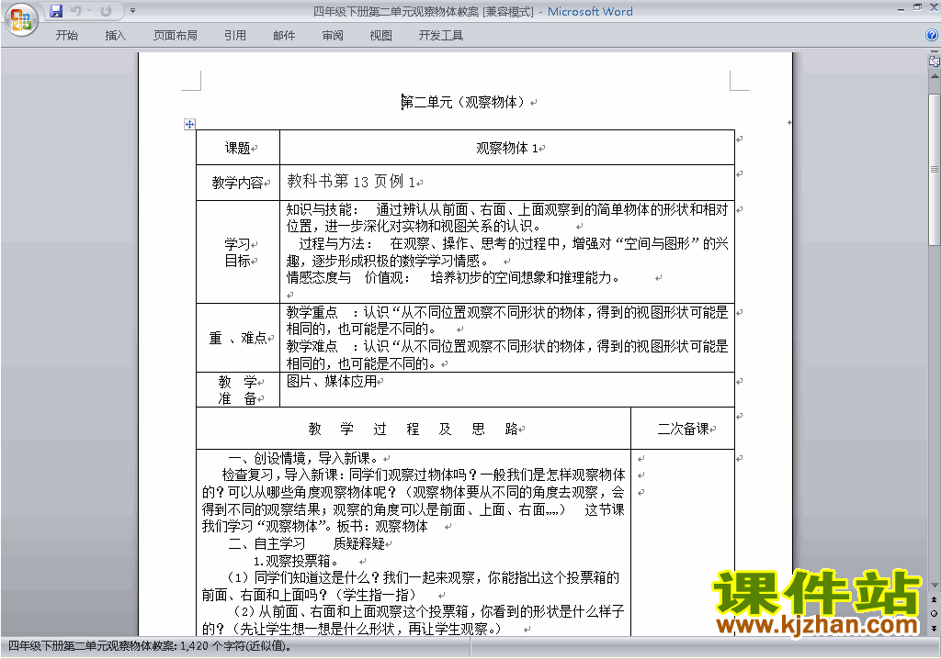This screenshot has height=659, width=941.
Task: Click the line beginning 知识与技能
Action: click(x=507, y=209)
